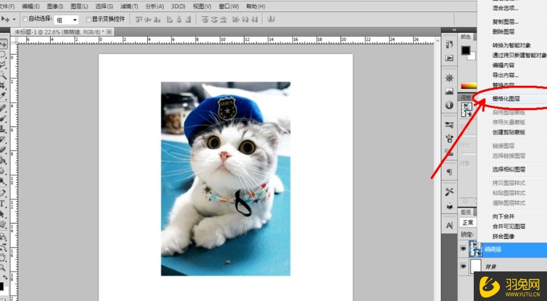Click the Distribute top edges icon
This screenshot has height=301, width=547.
(205, 20)
